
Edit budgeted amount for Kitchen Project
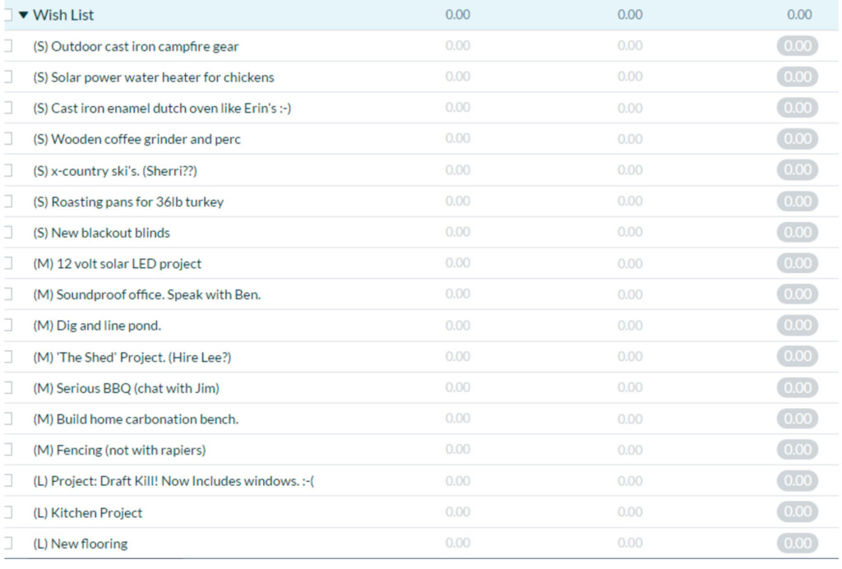click(457, 512)
